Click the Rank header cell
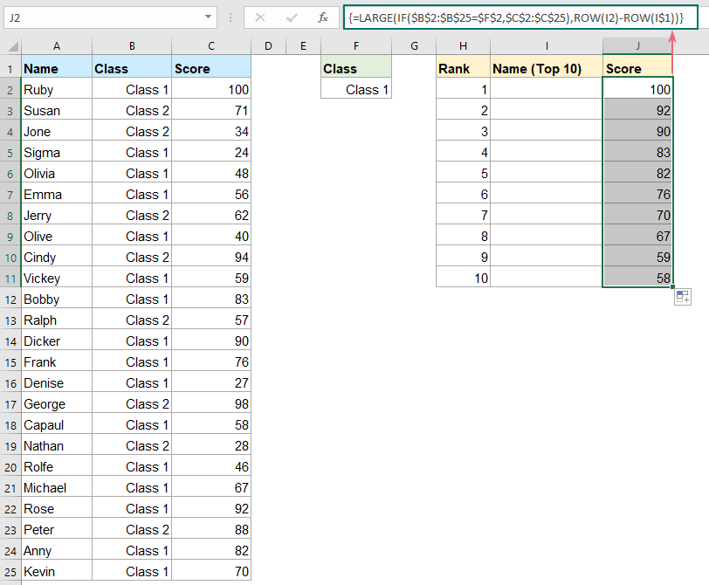This screenshot has width=709, height=585. [x=463, y=68]
